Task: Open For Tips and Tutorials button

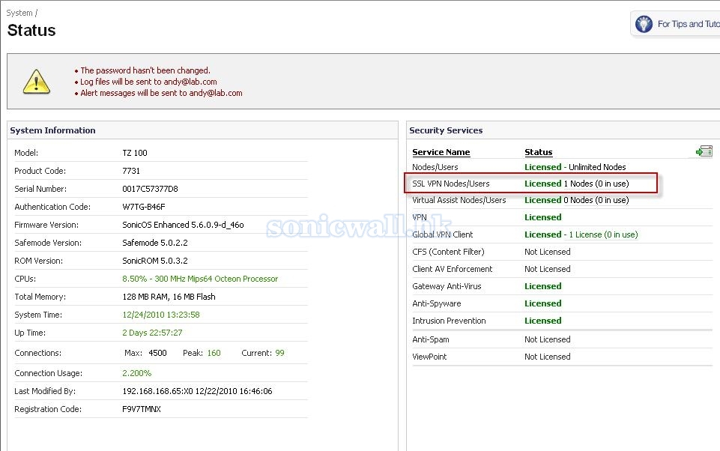Action: (x=676, y=23)
